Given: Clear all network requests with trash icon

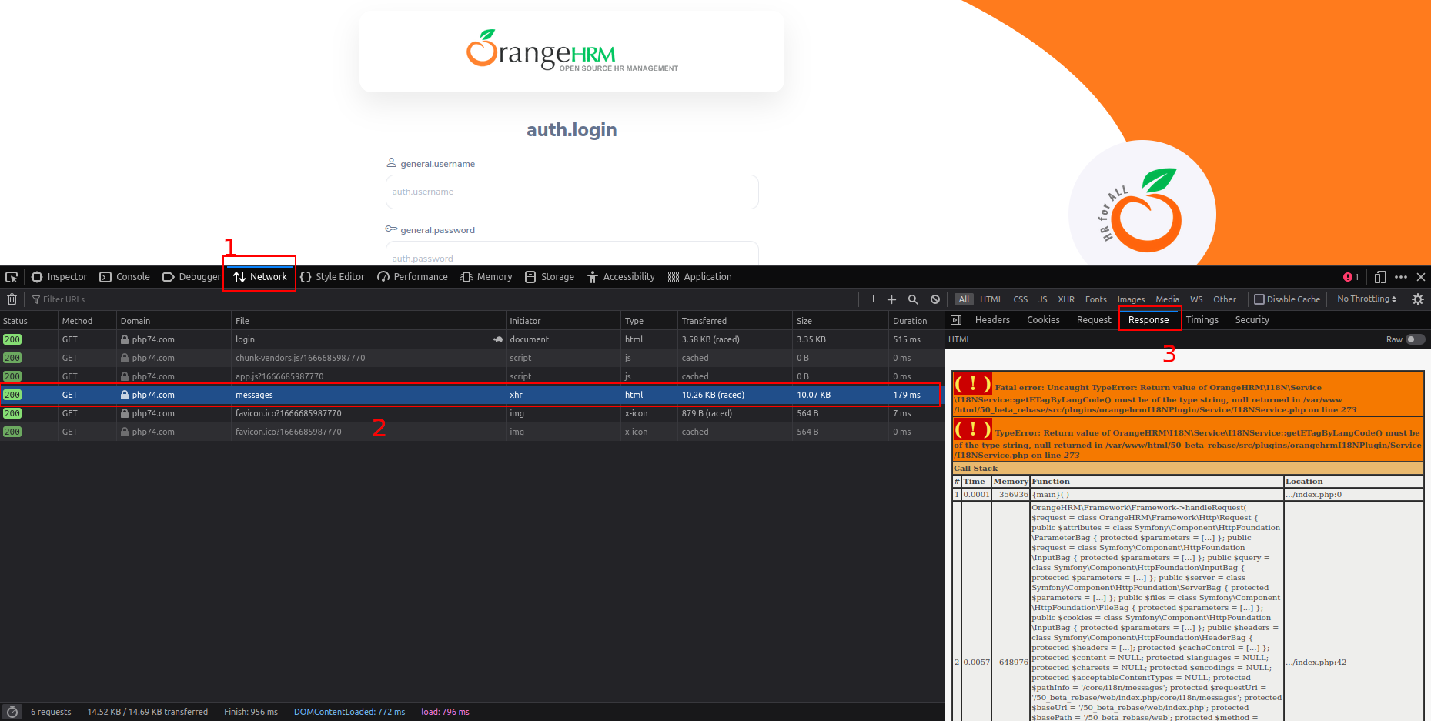Looking at the screenshot, I should pyautogui.click(x=12, y=299).
